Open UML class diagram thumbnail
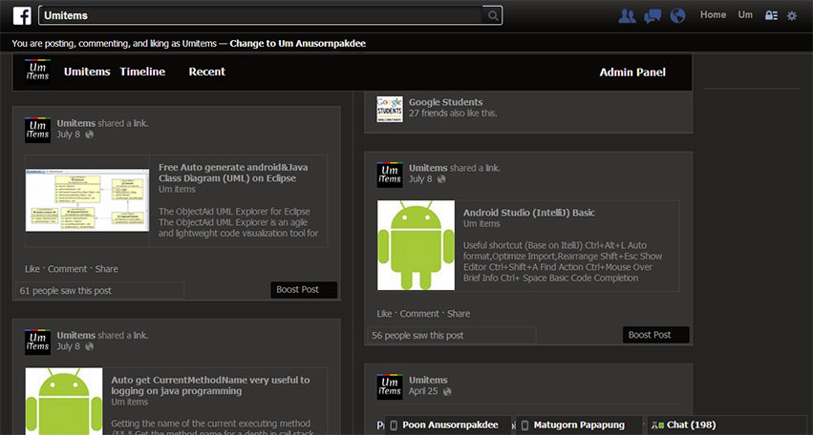The width and height of the screenshot is (813, 435). coord(87,200)
